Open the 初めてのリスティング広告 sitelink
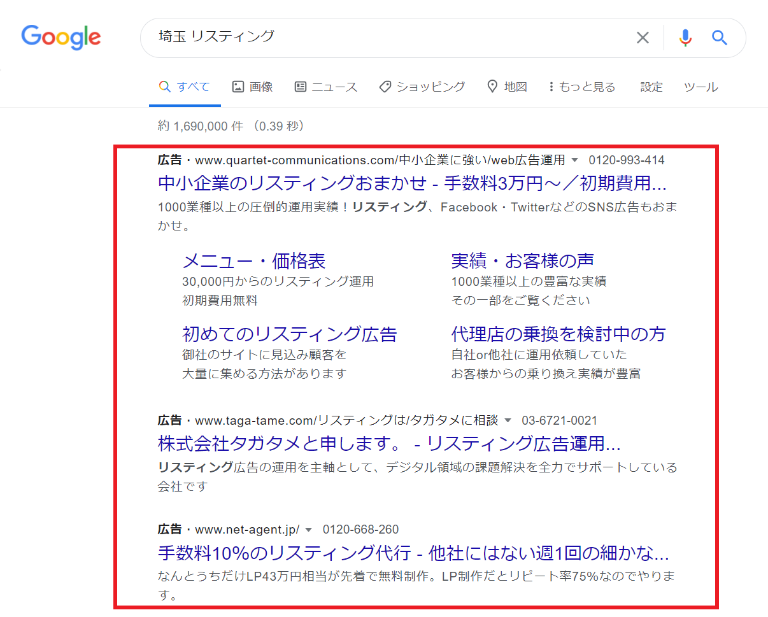The height and width of the screenshot is (617, 768). [290, 334]
